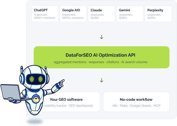Viewport: 177px width, 126px height.
Task: Click the down arrow below the API banner
Action: click(x=102, y=80)
